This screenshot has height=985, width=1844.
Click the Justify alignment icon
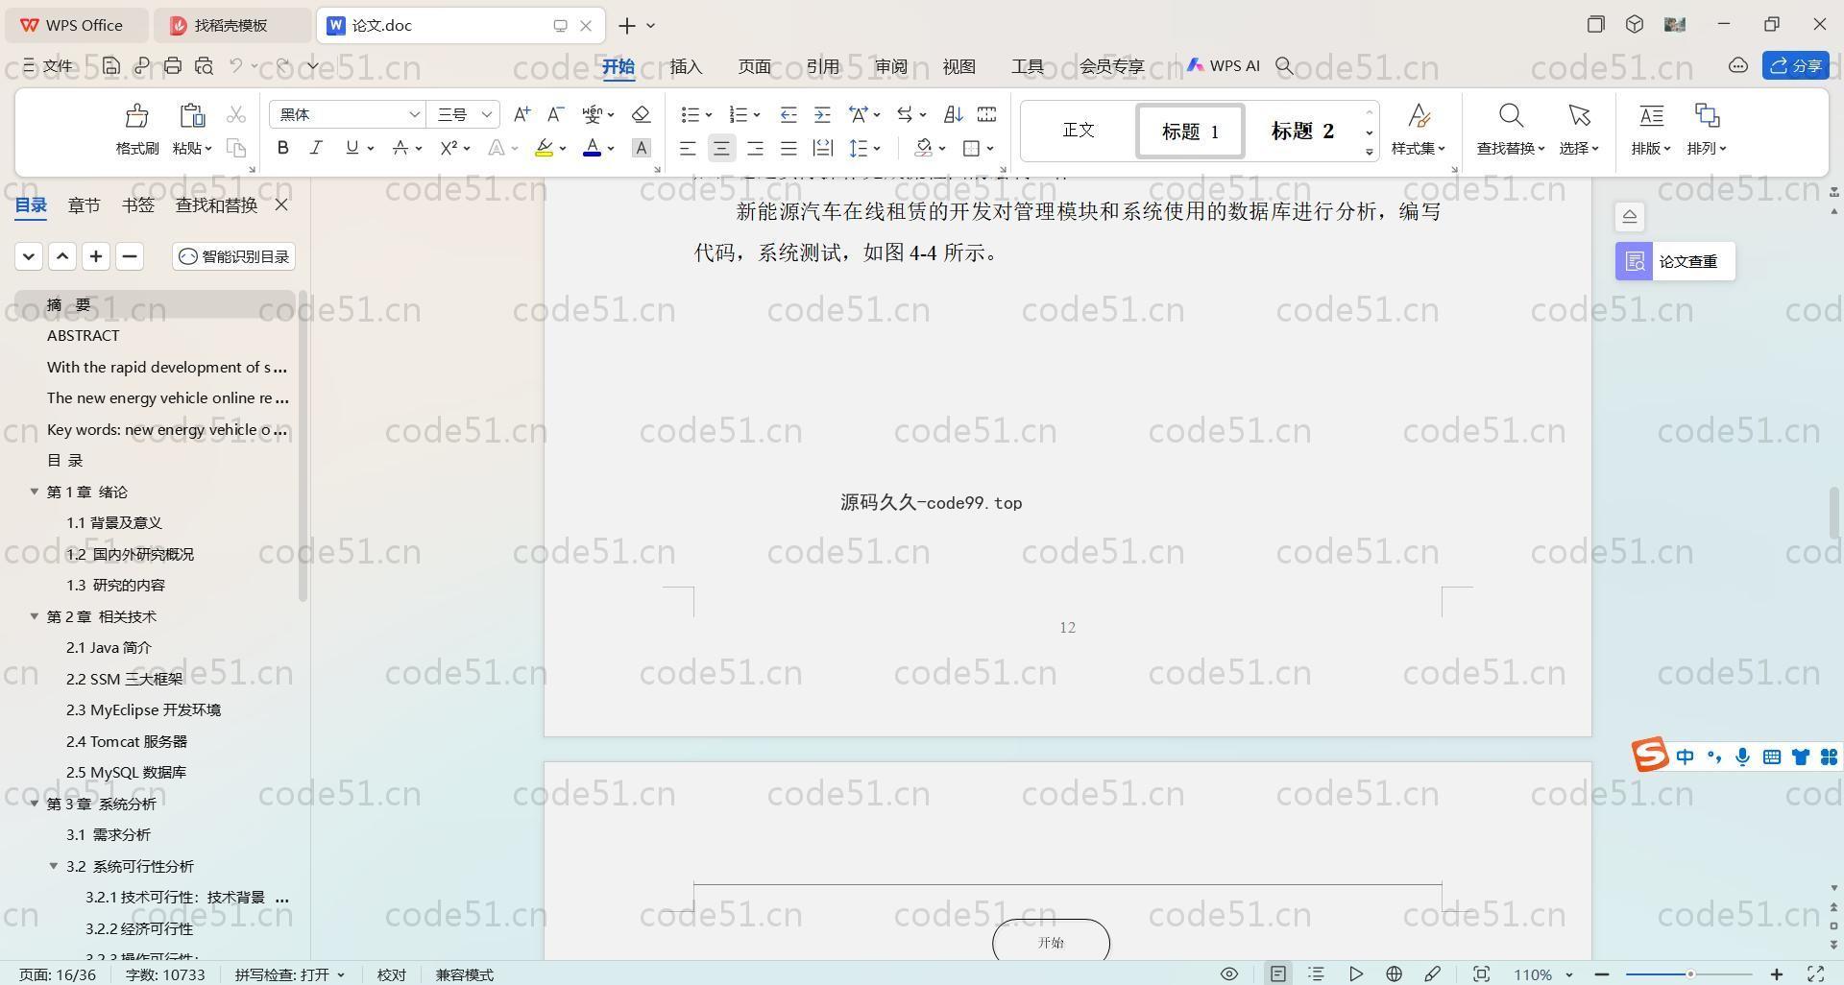tap(789, 148)
